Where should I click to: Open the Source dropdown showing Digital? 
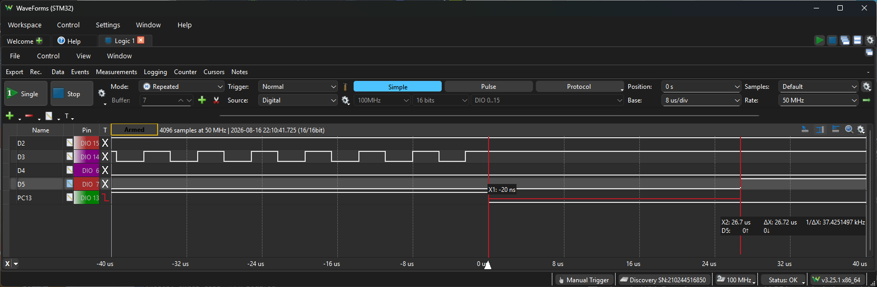click(x=298, y=100)
